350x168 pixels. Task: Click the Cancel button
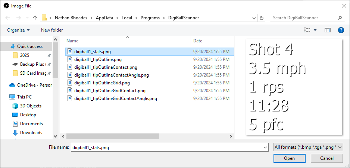point(326,158)
